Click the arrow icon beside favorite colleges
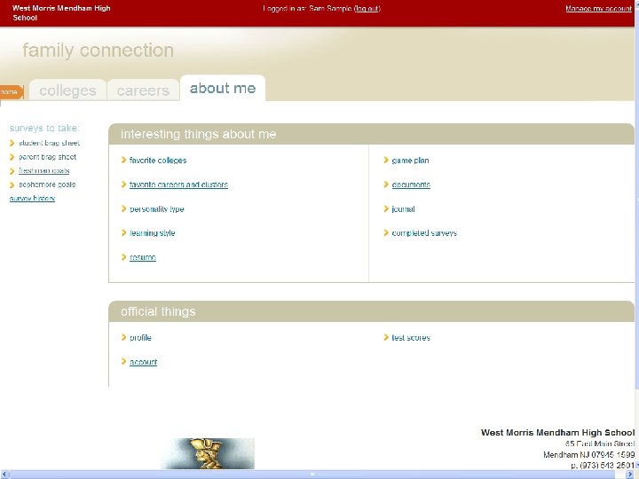 (124, 160)
